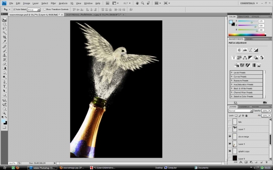Screen dimensions: 273x170
Task: Open the Opacity slider arrow
Action: click(x=270, y=111)
